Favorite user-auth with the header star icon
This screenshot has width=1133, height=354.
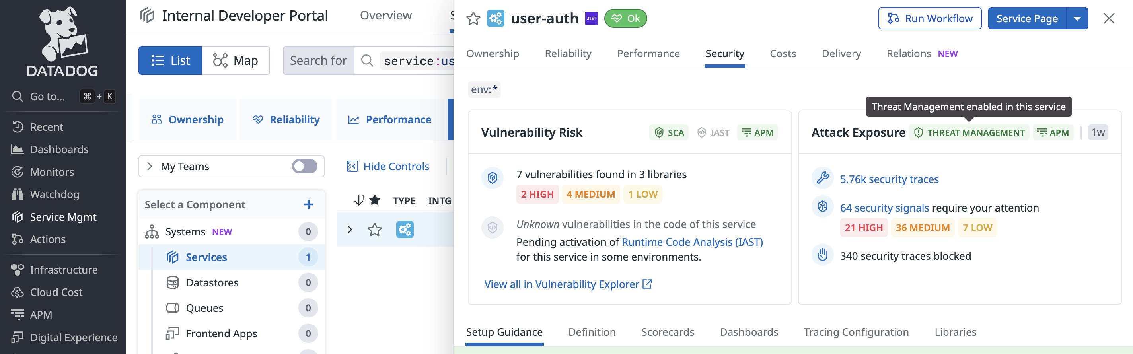click(x=473, y=18)
